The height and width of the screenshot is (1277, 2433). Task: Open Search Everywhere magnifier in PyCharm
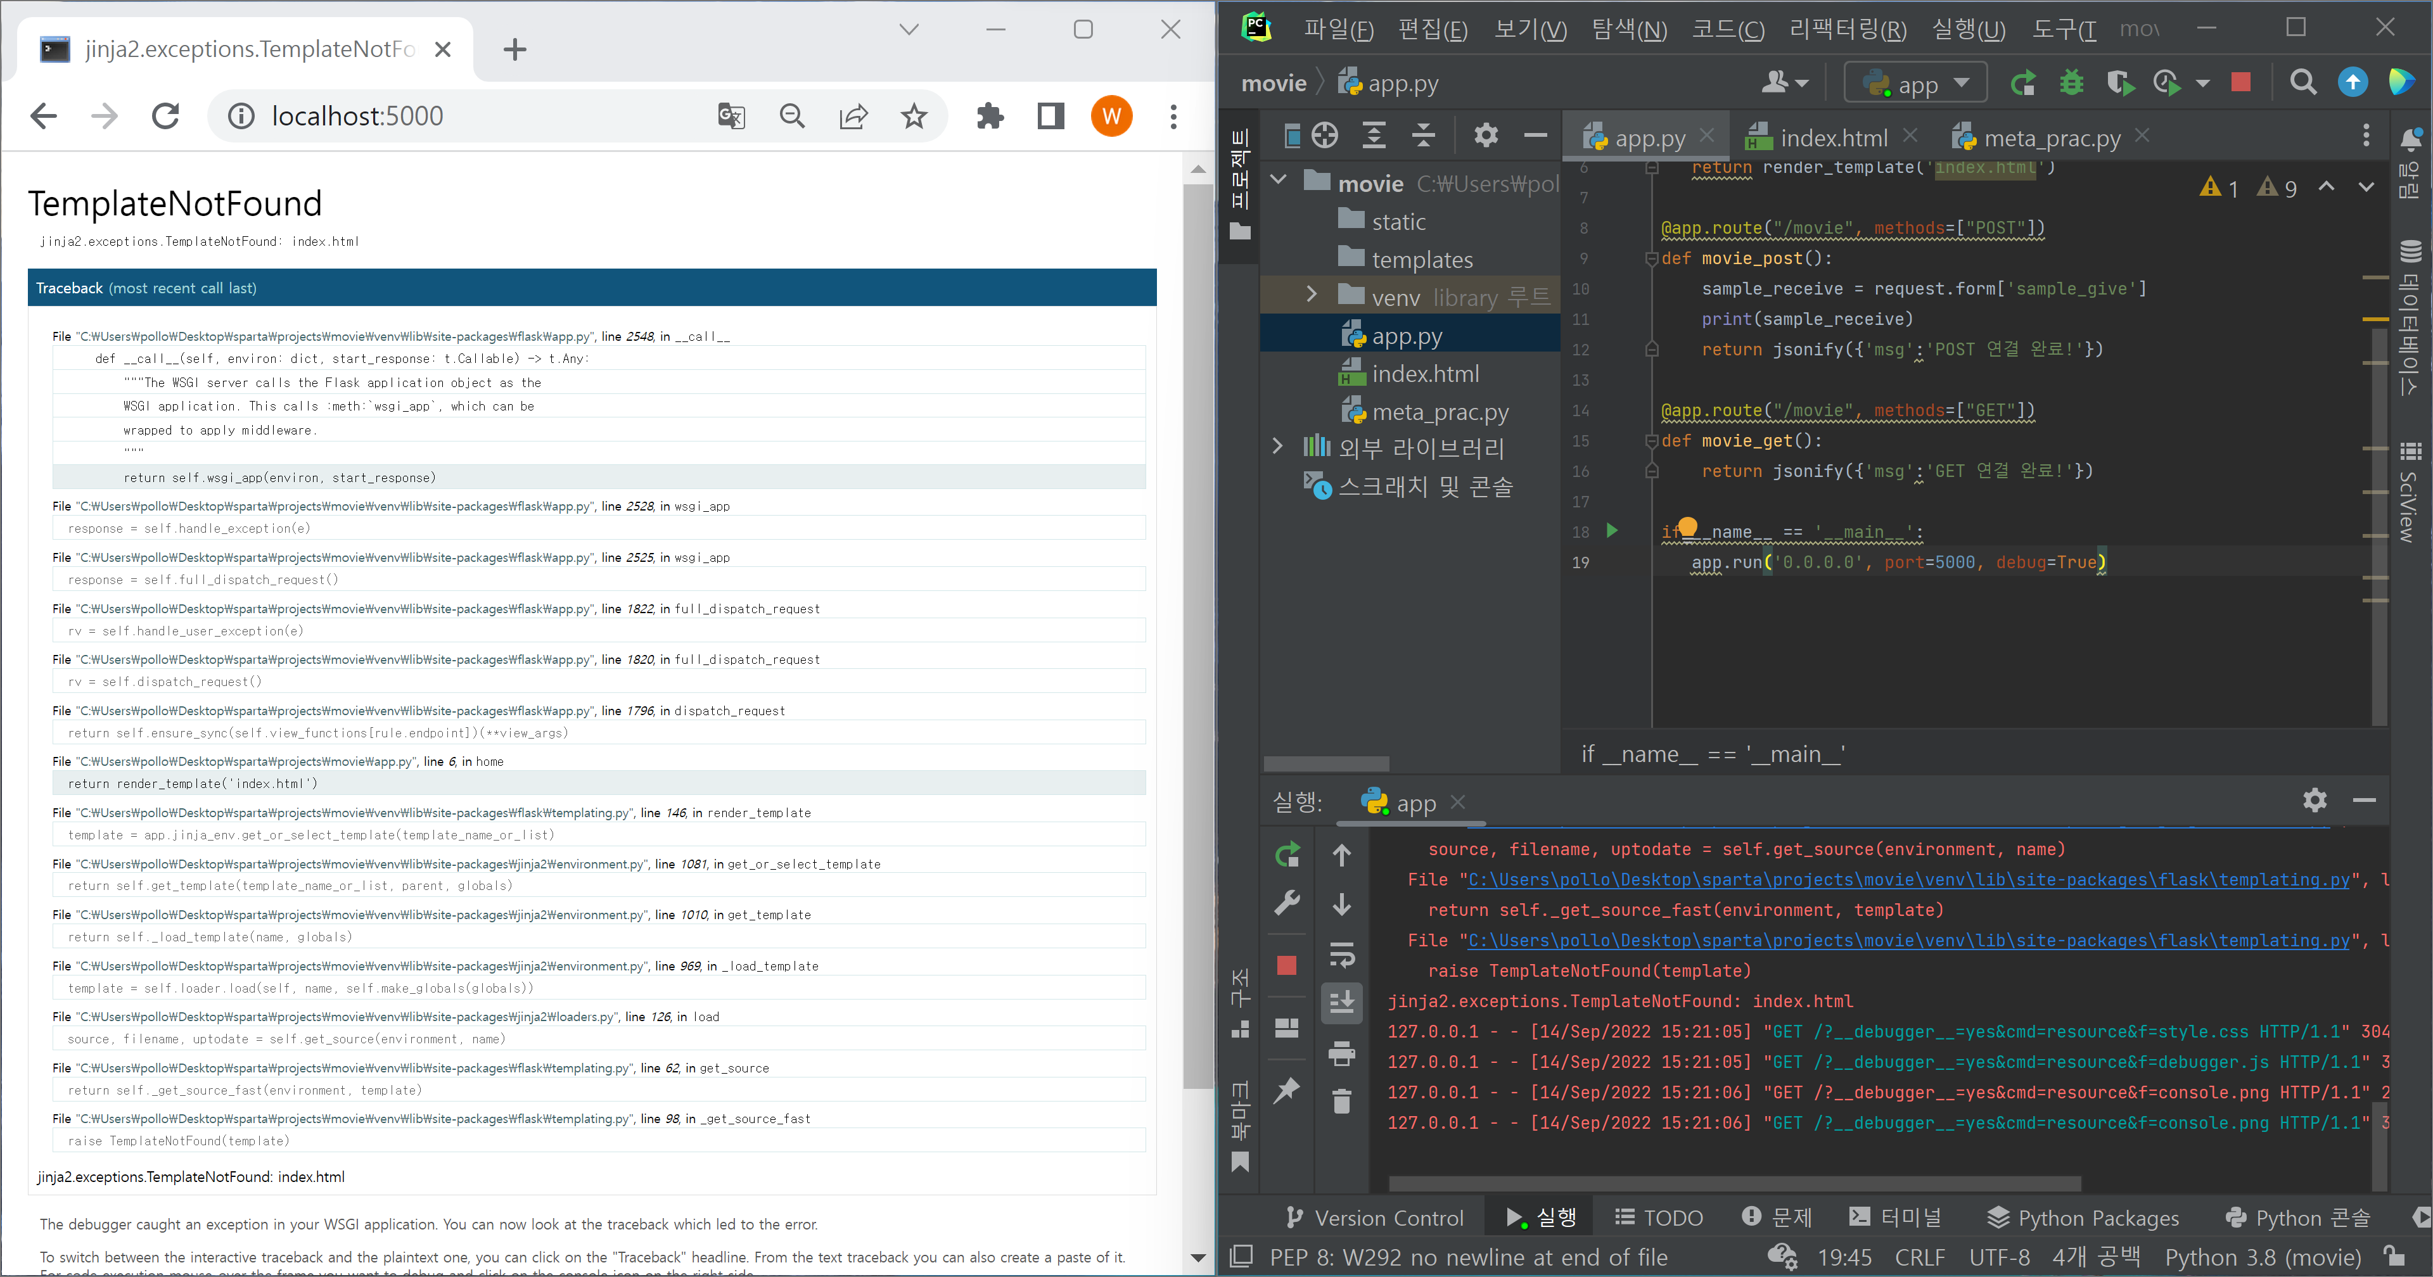2302,83
